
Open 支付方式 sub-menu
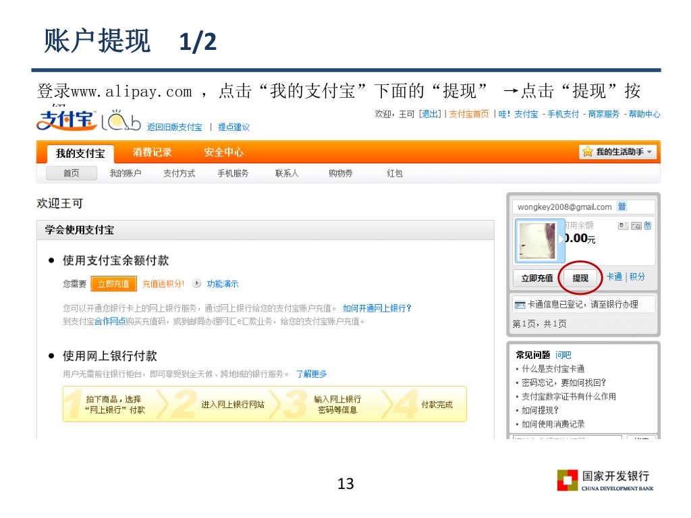coord(179,173)
